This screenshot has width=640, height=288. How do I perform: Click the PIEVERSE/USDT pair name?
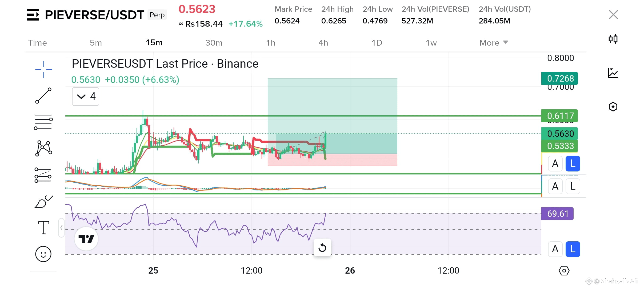pyautogui.click(x=94, y=15)
